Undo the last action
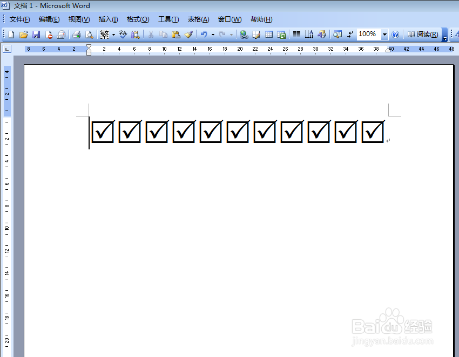459x357 pixels. (x=204, y=35)
